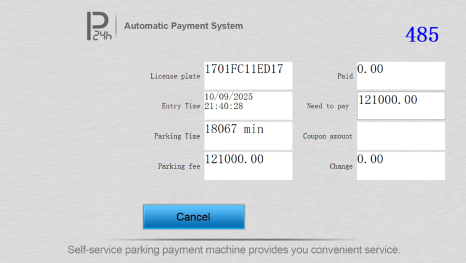Click the Entry Time field
This screenshot has width=466, height=263.
pos(248,105)
